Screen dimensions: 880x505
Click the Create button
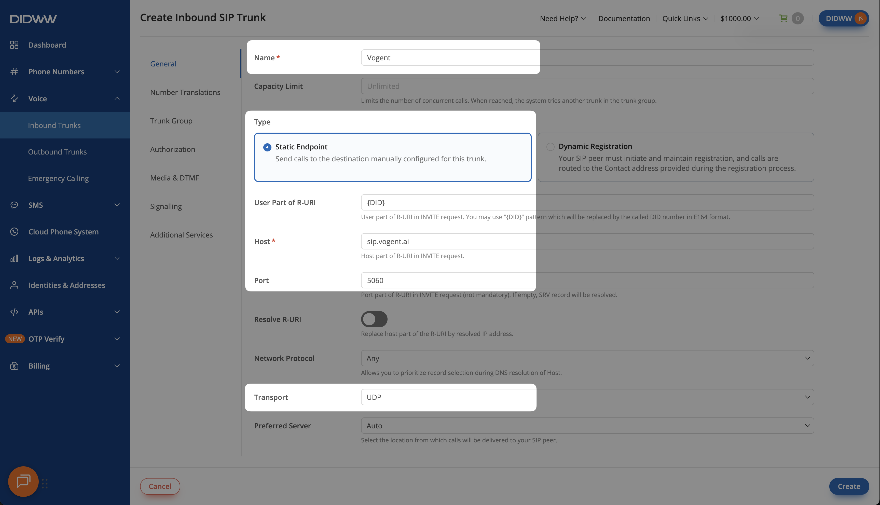coord(849,486)
